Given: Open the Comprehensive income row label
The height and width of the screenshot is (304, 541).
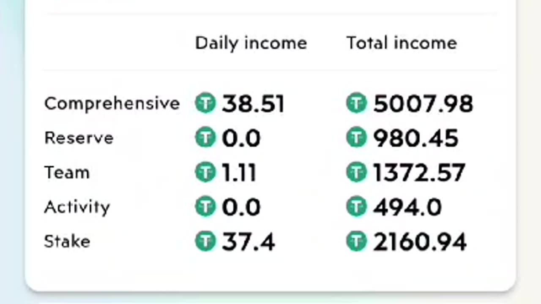Looking at the screenshot, I should pyautogui.click(x=112, y=104).
